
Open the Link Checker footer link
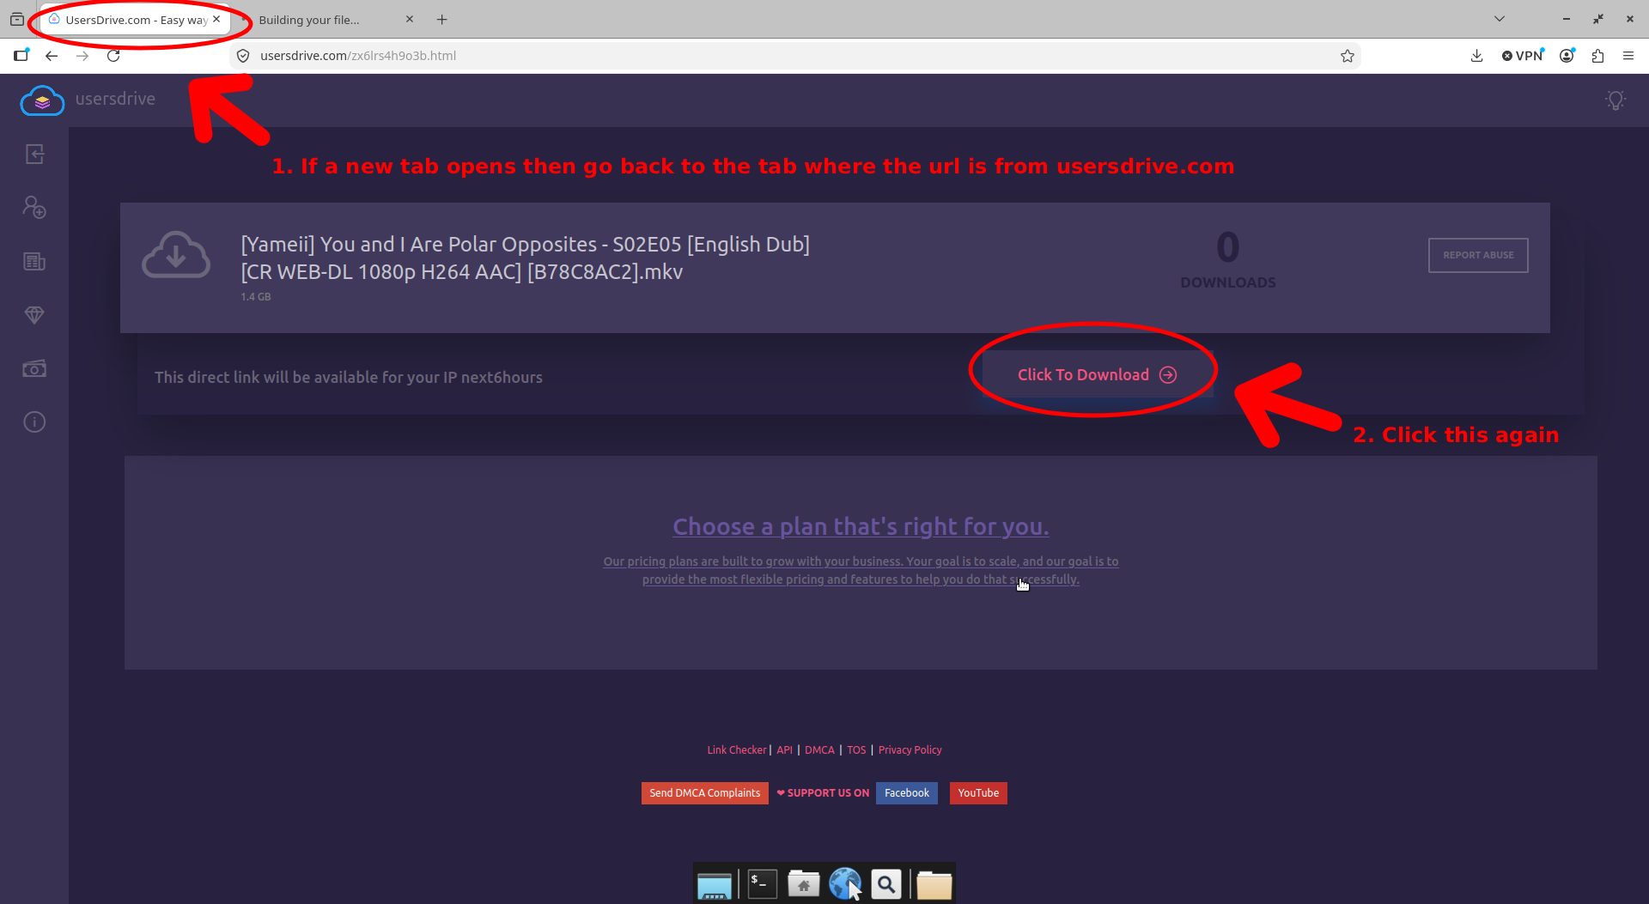click(737, 749)
